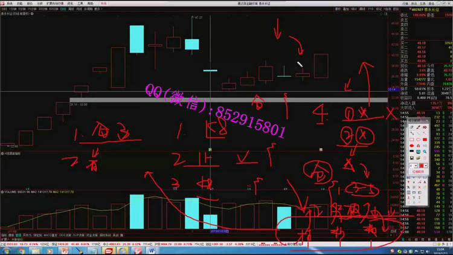The image size is (453, 255).
Task: Choose the hollow rectangle shape tool
Action: tap(411, 139)
